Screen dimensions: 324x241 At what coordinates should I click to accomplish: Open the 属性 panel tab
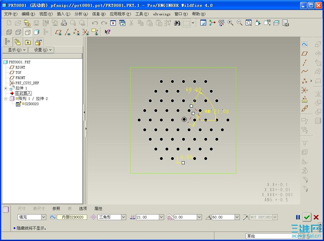98,209
